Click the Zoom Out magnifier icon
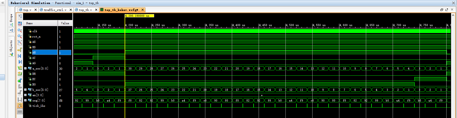The height and width of the screenshot is (118, 457). 20,36
